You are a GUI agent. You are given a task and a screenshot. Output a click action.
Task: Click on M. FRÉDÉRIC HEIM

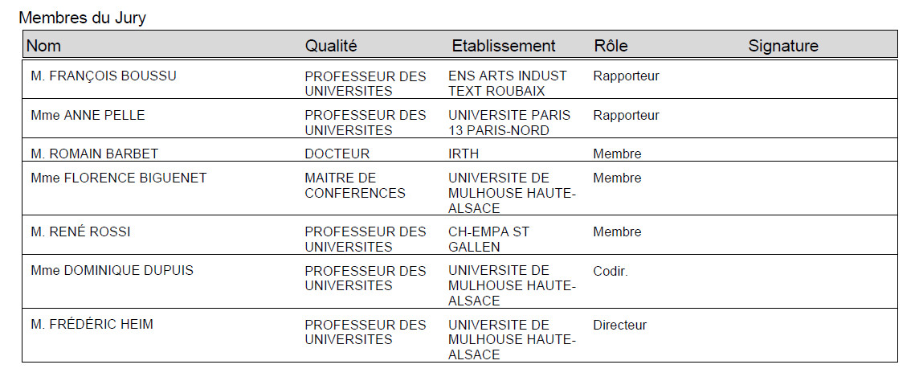[92, 324]
